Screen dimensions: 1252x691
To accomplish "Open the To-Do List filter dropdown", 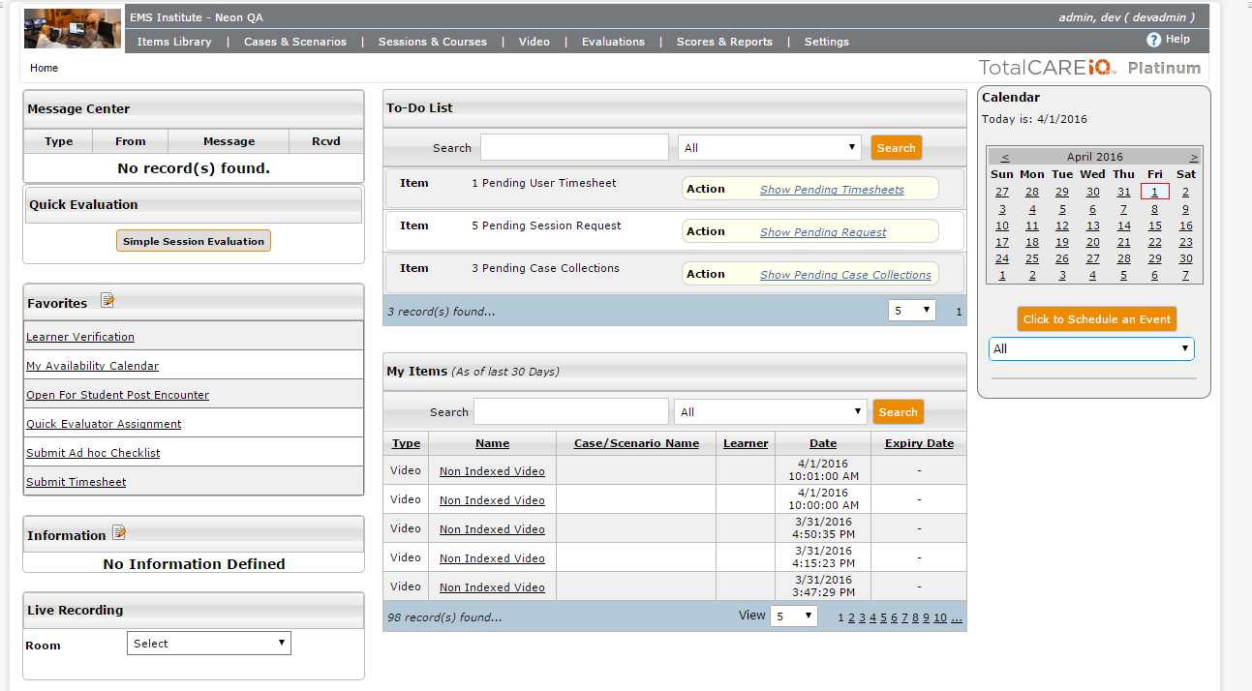I will tap(770, 147).
